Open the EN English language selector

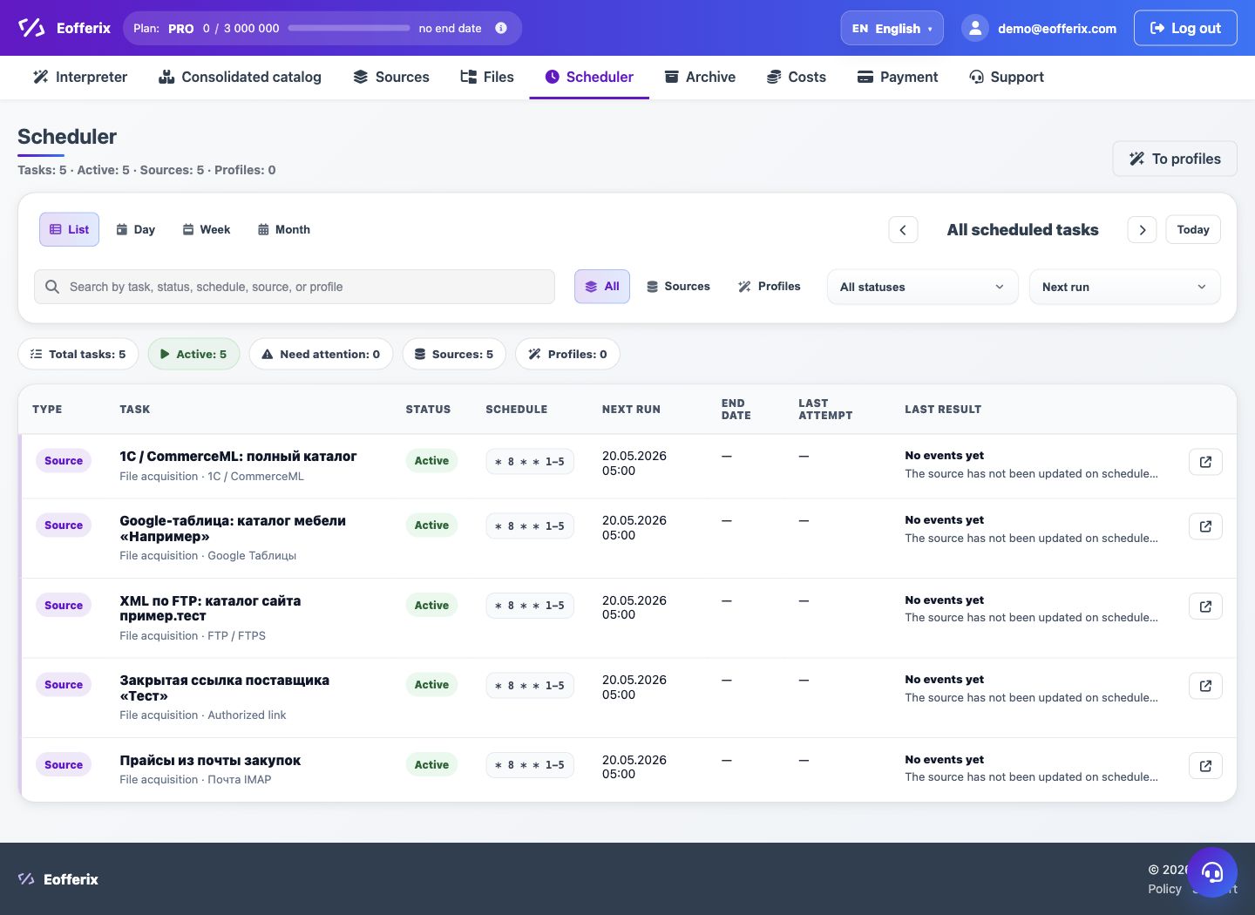coord(892,28)
